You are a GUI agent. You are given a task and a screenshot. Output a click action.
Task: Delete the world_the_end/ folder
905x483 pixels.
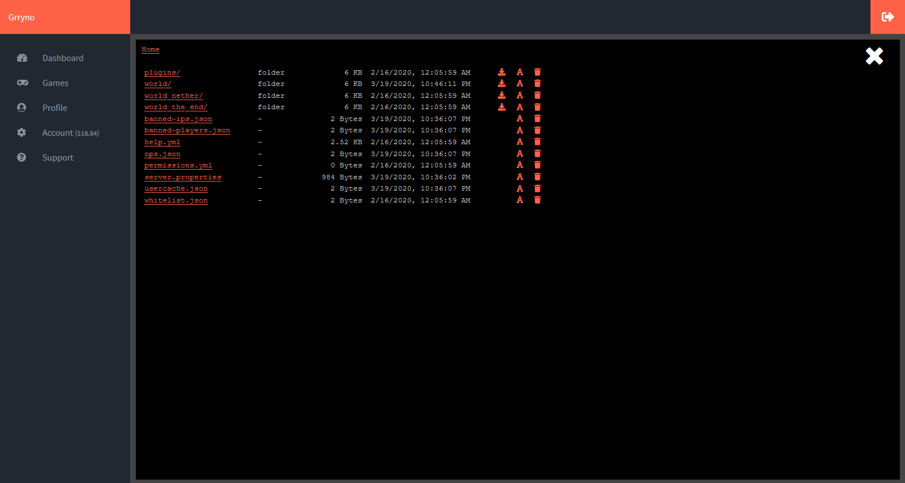(538, 107)
